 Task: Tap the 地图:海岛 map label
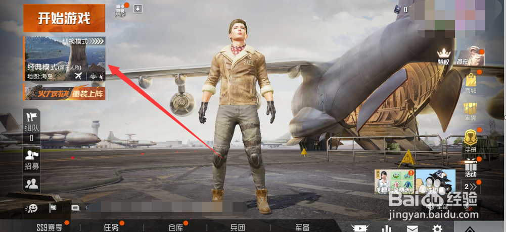[40, 77]
